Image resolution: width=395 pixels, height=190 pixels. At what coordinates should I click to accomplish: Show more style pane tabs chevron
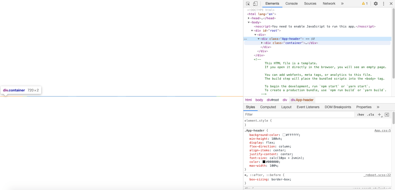pos(378,107)
